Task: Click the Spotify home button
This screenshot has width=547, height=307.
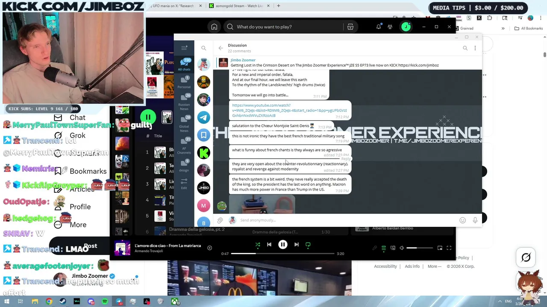Action: point(214,27)
